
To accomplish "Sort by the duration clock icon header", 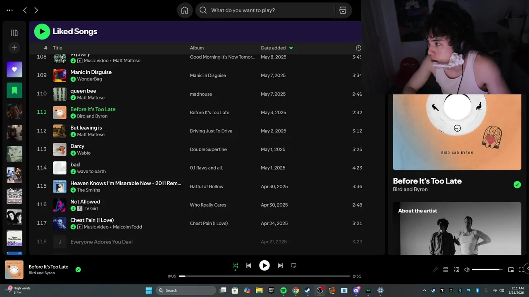I will pyautogui.click(x=358, y=48).
